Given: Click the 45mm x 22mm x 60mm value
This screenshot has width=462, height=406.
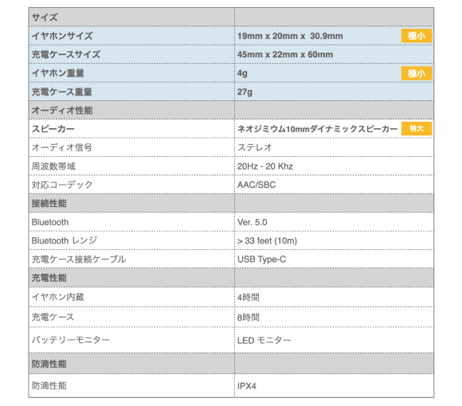Looking at the screenshot, I should tap(285, 54).
